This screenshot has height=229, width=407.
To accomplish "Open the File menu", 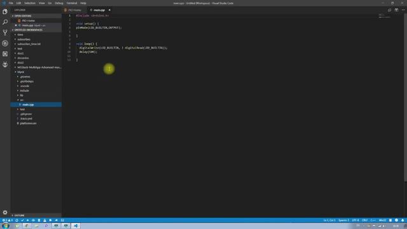I will click(11, 3).
